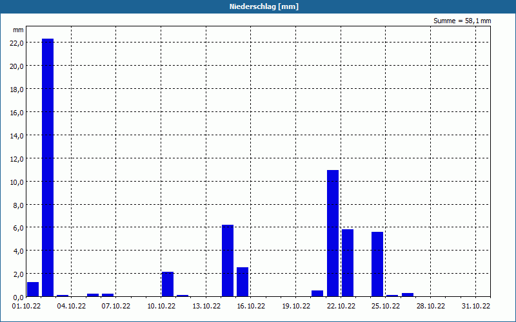Click the 01.10.22 date label
Image resolution: width=516 pixels, height=322 pixels.
coord(26,307)
